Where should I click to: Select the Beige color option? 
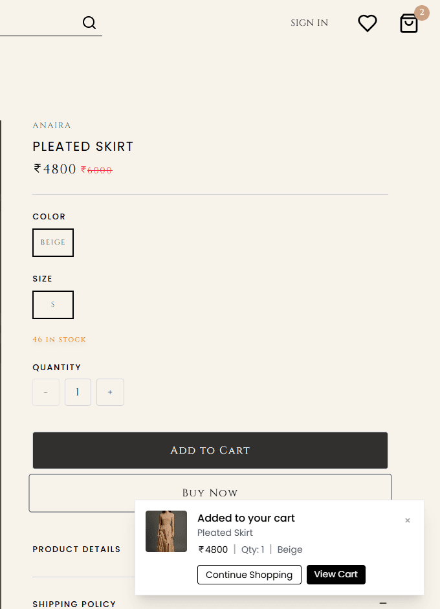53,243
